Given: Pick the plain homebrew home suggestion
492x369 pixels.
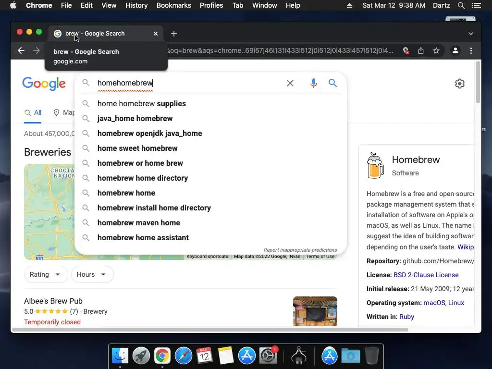Looking at the screenshot, I should (211, 193).
